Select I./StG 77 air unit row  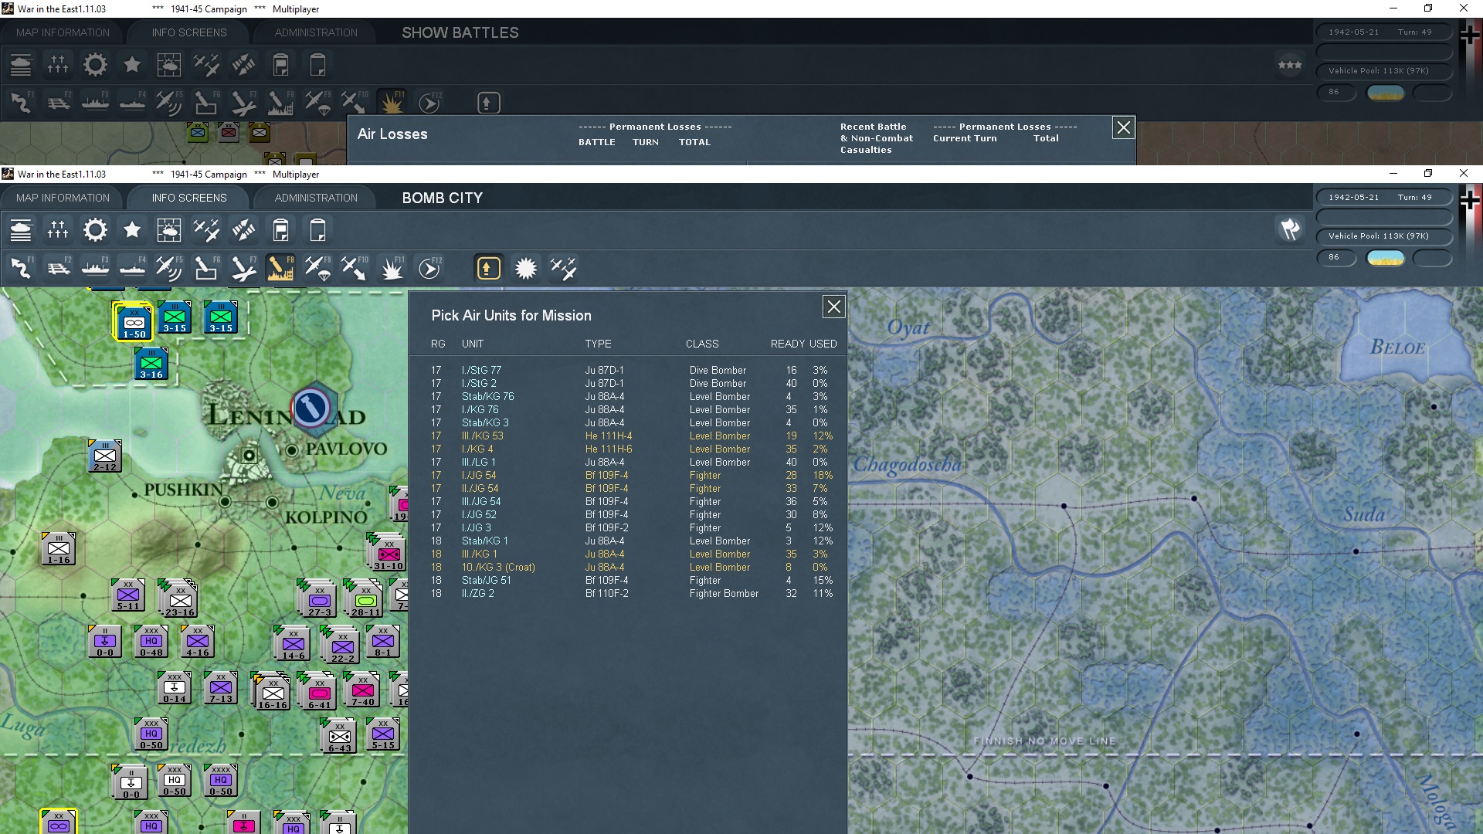click(481, 370)
